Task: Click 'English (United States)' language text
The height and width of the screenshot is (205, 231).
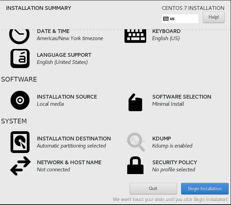Action: [x=62, y=62]
